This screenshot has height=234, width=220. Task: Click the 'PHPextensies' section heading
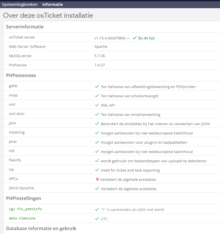(21, 75)
